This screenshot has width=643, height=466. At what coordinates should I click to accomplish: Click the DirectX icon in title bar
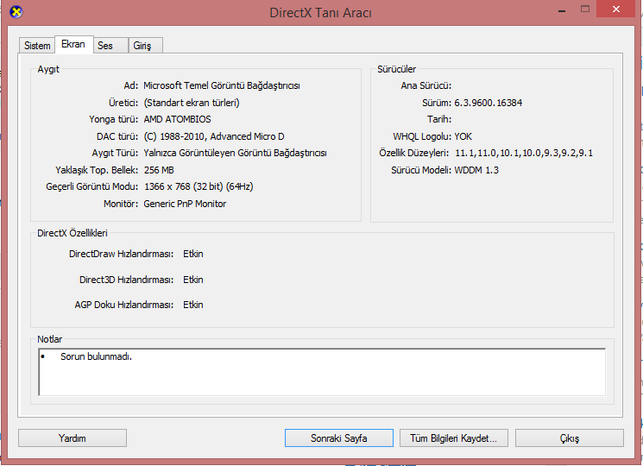(x=16, y=12)
